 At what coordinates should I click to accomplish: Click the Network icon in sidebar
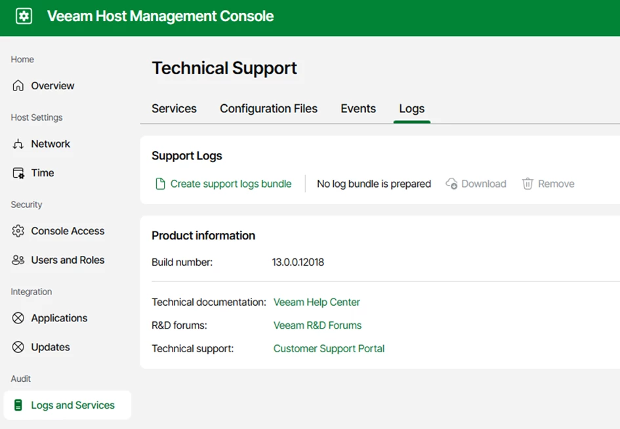point(18,144)
